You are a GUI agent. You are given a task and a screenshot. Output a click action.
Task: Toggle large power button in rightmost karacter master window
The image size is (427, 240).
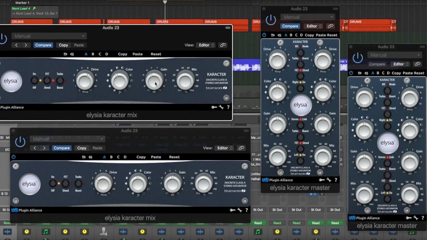[x=358, y=58]
